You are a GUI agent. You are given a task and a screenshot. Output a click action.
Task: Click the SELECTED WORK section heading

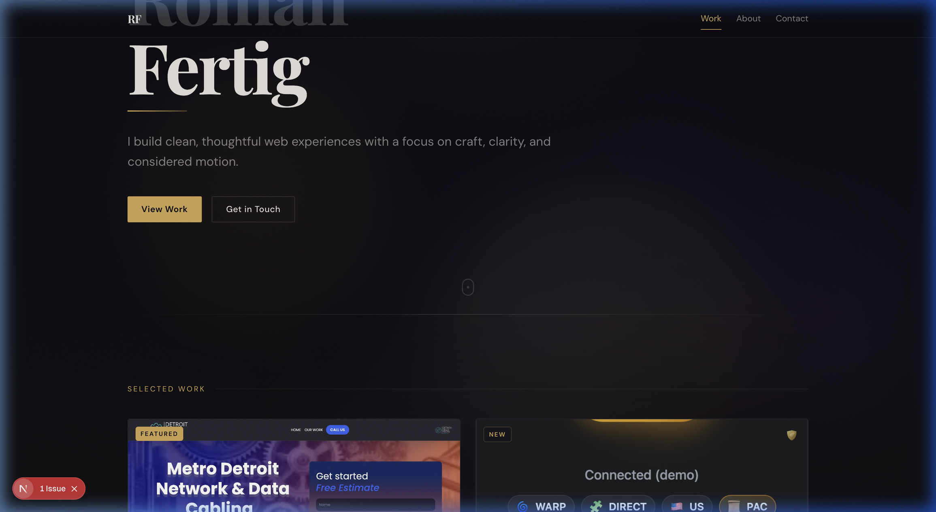point(166,389)
